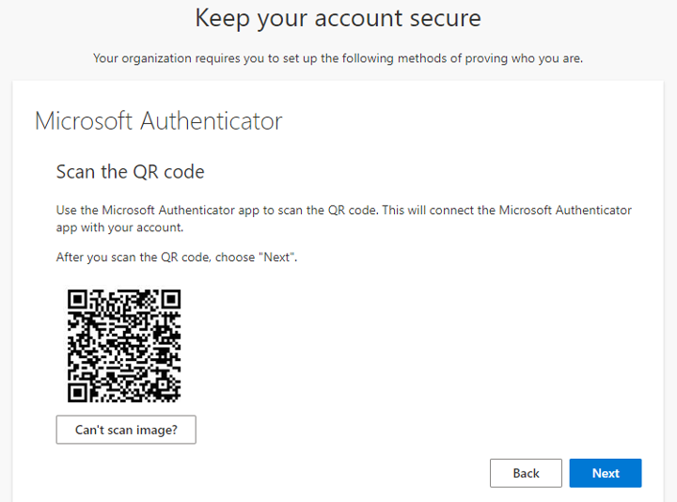The width and height of the screenshot is (677, 502).
Task: Click the "Microsoft Authenticator" title
Action: click(159, 121)
